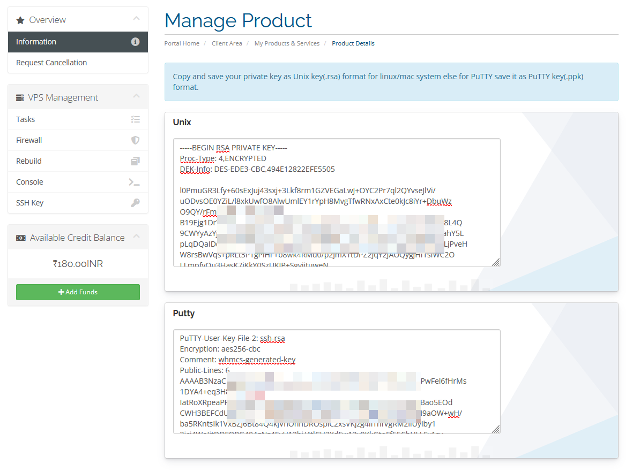Open the Firewall section
Viewport: 640px width, 472px height.
(78, 140)
